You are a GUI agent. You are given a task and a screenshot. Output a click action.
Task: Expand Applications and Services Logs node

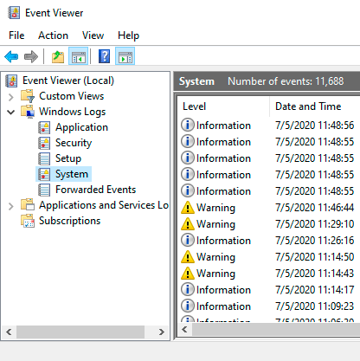(x=11, y=206)
